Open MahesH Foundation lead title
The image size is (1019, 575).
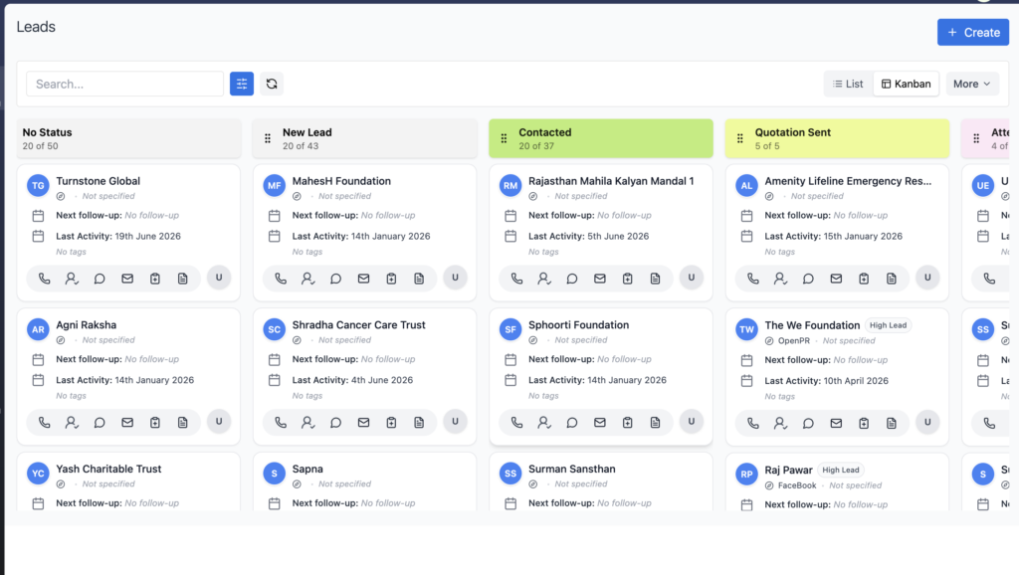(x=341, y=181)
